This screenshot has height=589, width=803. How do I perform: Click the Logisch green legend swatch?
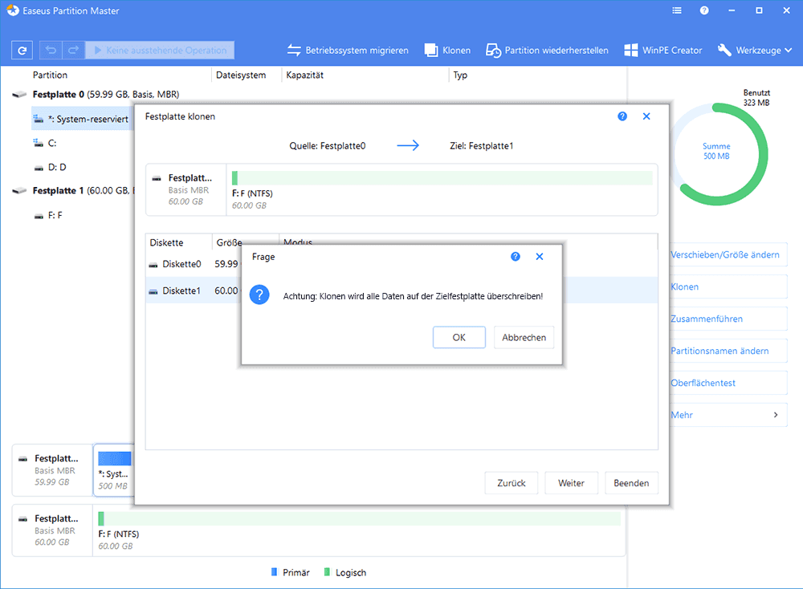click(327, 572)
